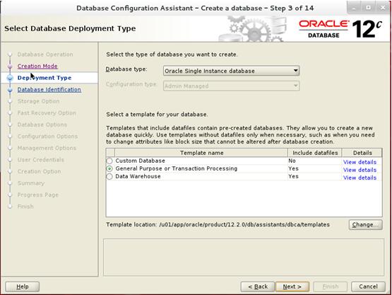Click the Database Identification step bullet icon
Viewport: 392px width, 295px height.
[10, 90]
